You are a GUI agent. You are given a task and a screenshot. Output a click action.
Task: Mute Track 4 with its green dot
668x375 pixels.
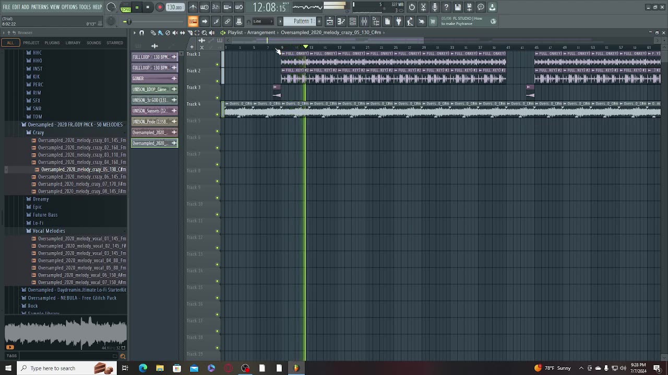pyautogui.click(x=217, y=115)
